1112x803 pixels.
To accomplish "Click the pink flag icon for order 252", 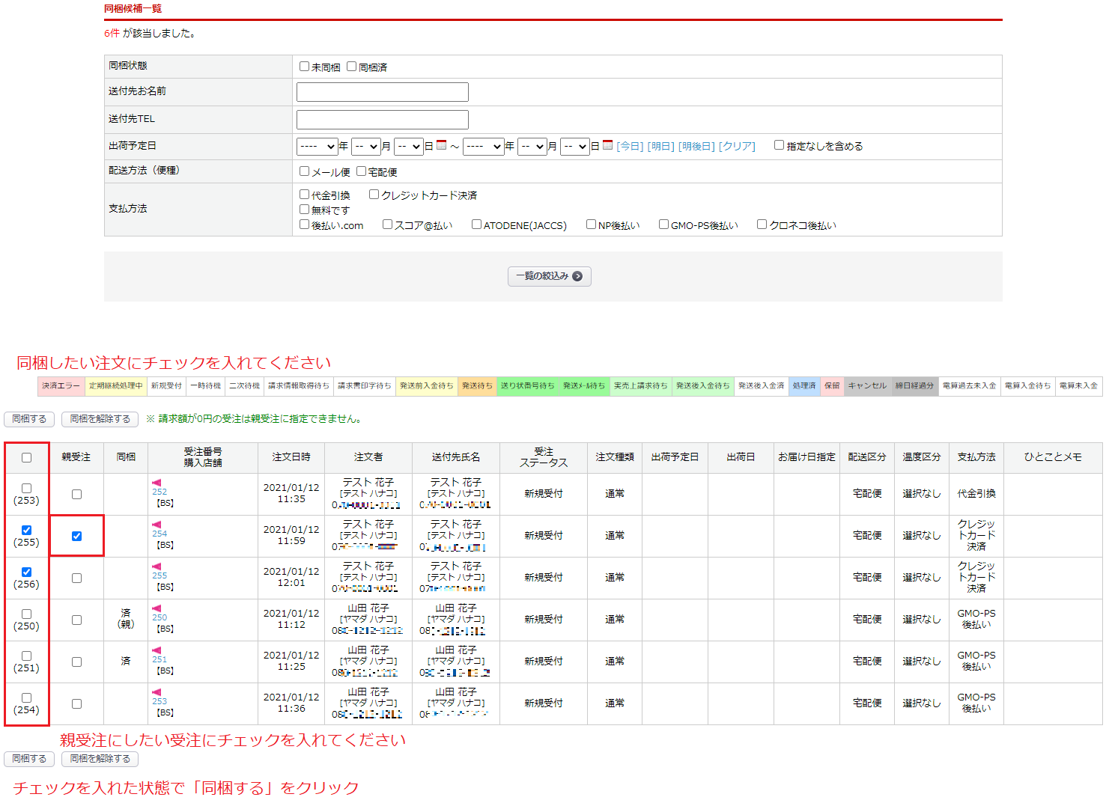I will coord(157,483).
